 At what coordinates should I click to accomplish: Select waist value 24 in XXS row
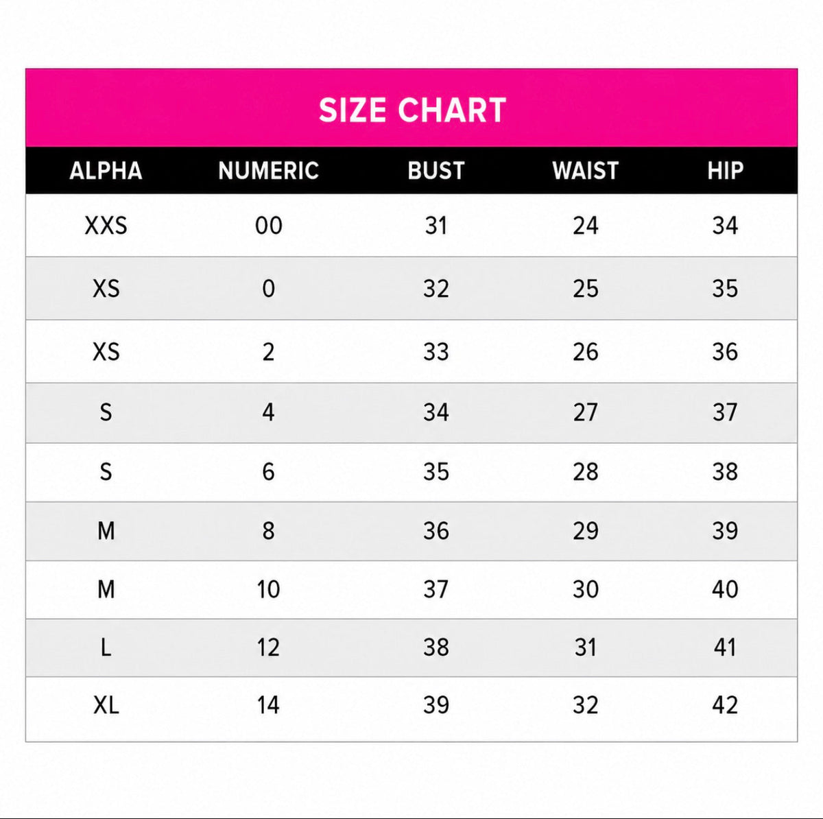[x=586, y=226]
